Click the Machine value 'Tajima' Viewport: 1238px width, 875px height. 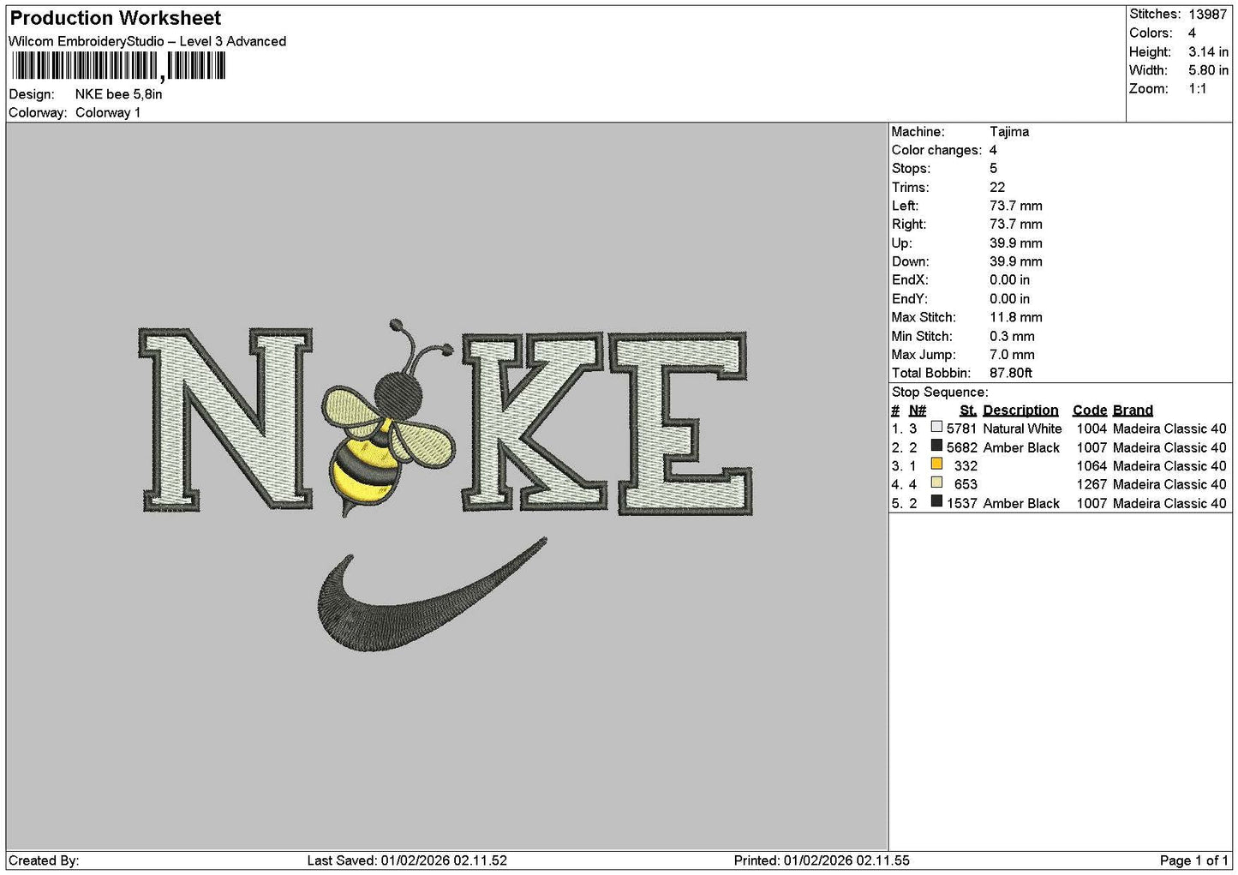(x=1009, y=131)
